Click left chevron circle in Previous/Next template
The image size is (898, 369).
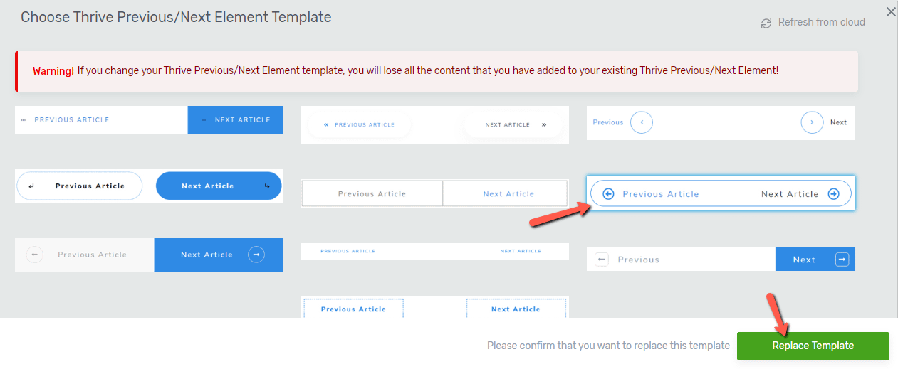641,122
